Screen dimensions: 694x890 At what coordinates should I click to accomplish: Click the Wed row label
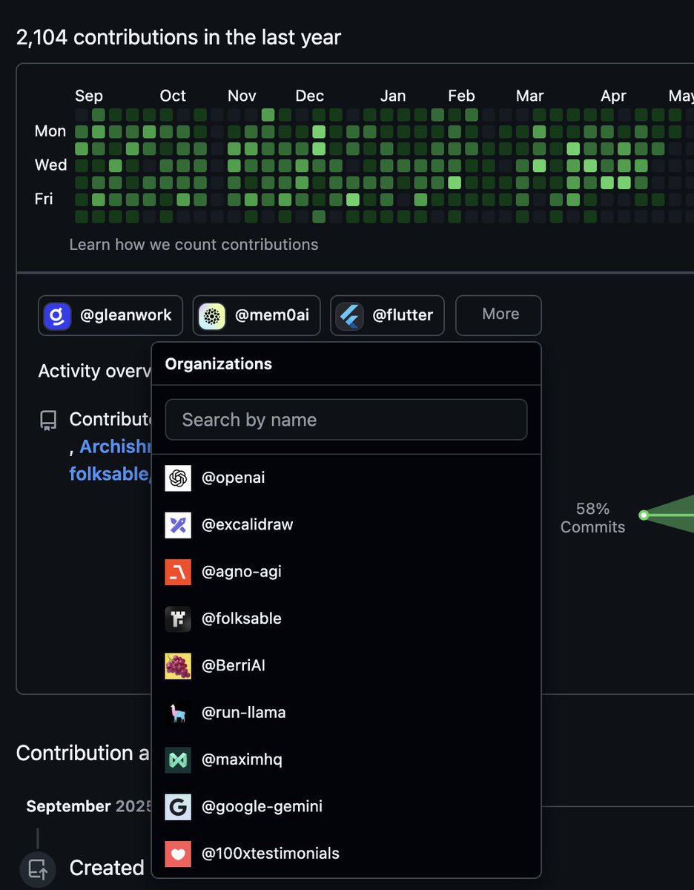coord(50,165)
